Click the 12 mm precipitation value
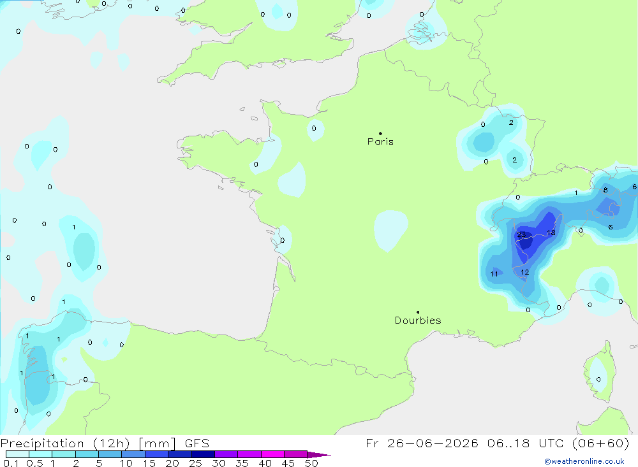Image resolution: width=638 pixels, height=467 pixels. pyautogui.click(x=525, y=272)
